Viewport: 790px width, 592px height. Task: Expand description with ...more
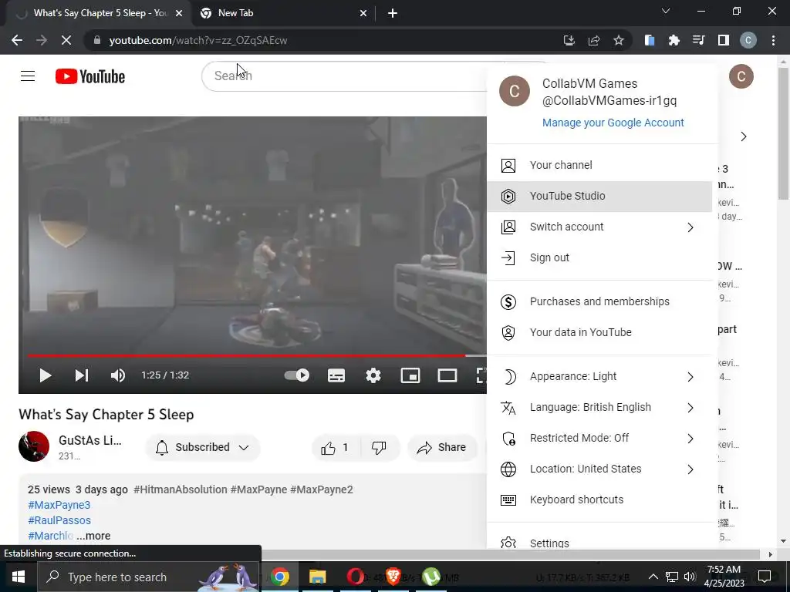(93, 536)
